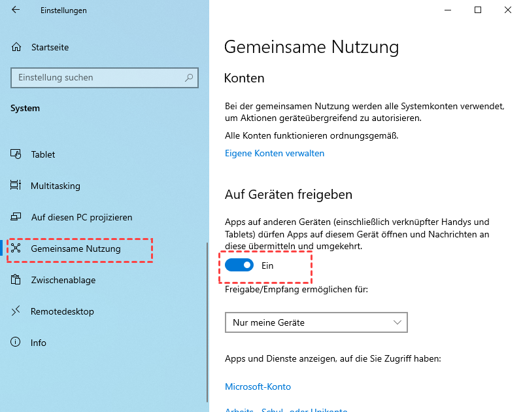Click the Startseite home icon
The width and height of the screenshot is (523, 412).
16,47
